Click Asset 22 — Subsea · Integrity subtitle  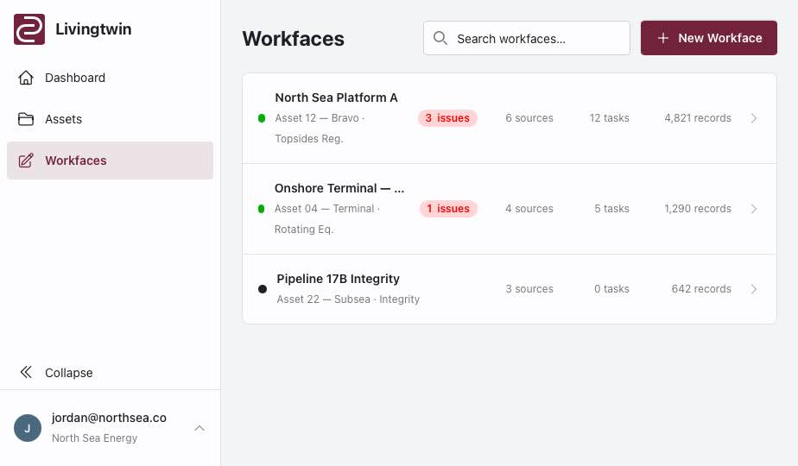[x=348, y=299]
